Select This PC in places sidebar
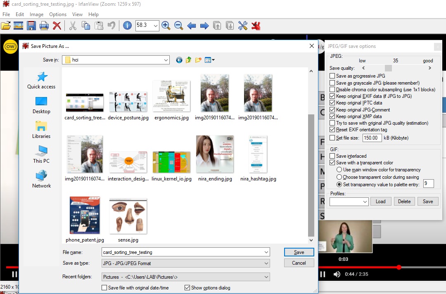The width and height of the screenshot is (446, 294). (x=42, y=155)
